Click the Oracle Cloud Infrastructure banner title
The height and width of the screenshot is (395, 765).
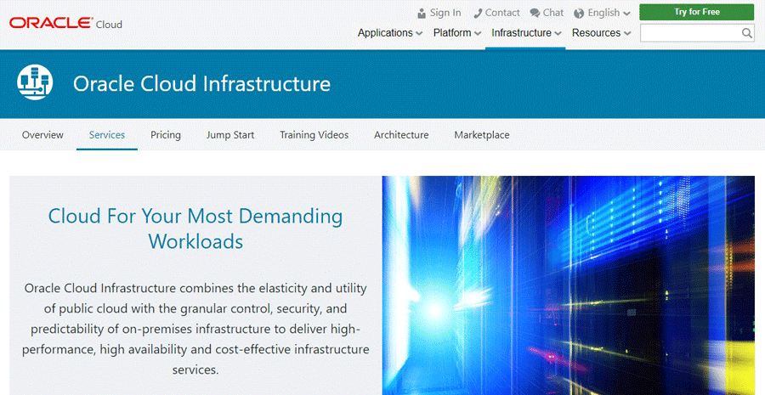click(201, 83)
